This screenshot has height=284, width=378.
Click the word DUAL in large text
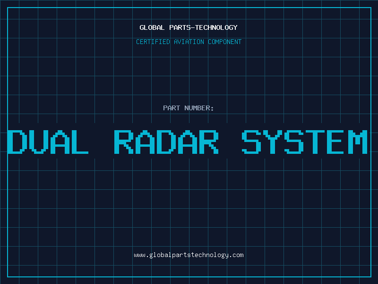(x=48, y=142)
